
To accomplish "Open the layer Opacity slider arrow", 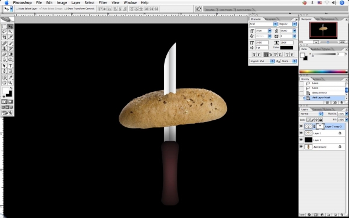I will (x=346, y=114).
